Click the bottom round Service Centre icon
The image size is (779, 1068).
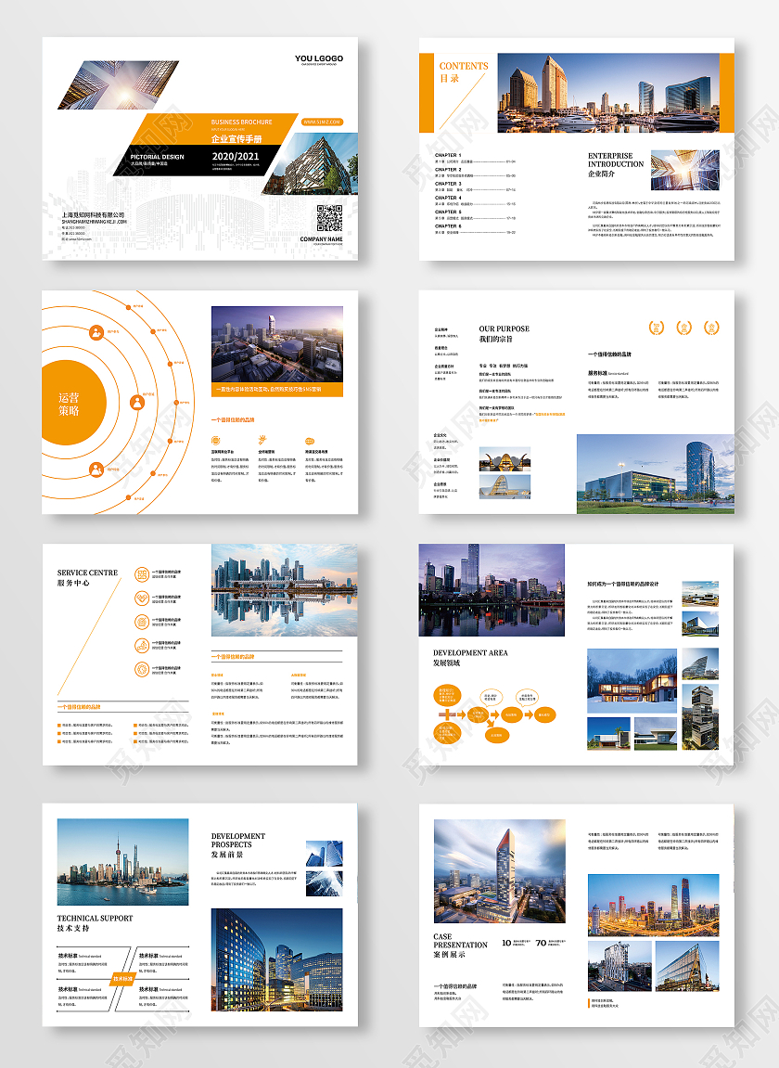142,668
